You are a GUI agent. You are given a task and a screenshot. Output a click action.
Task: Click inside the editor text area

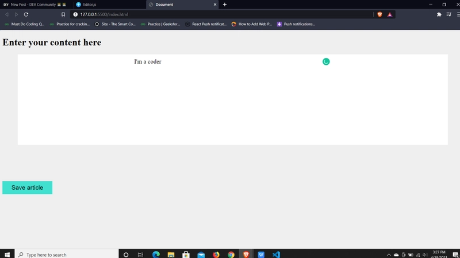(x=233, y=99)
